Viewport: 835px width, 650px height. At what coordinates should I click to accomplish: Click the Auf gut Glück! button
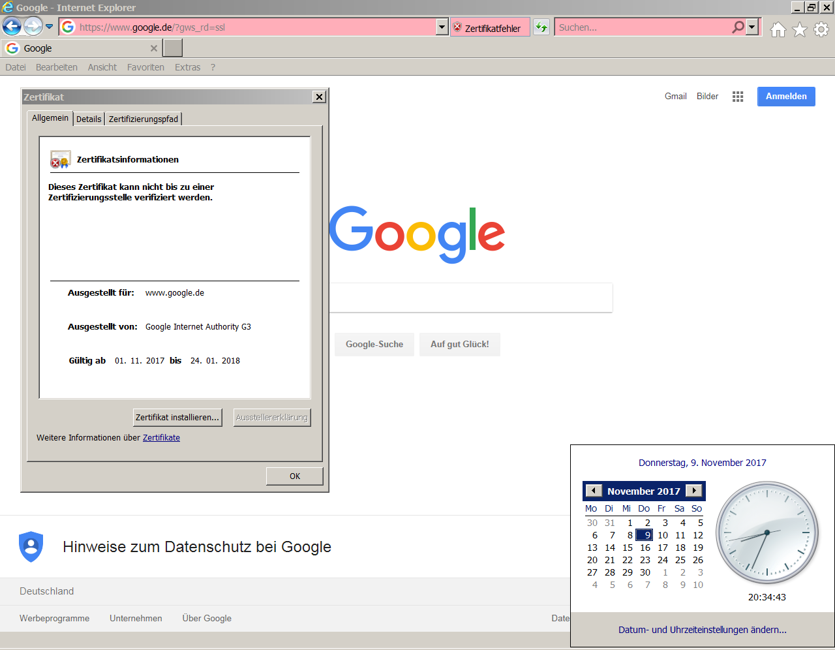pos(460,345)
